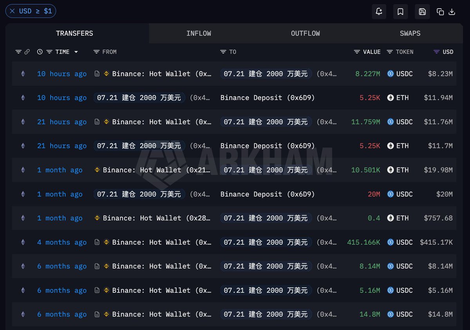Open the '07.21 建仓 2000 万美元' recipient in the $8.23M row
The height and width of the screenshot is (330, 470).
pos(266,74)
